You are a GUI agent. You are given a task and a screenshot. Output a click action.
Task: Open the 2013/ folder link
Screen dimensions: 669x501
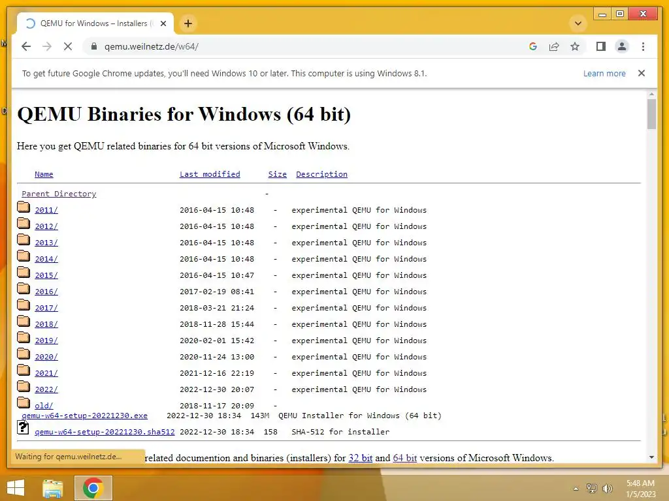click(46, 243)
